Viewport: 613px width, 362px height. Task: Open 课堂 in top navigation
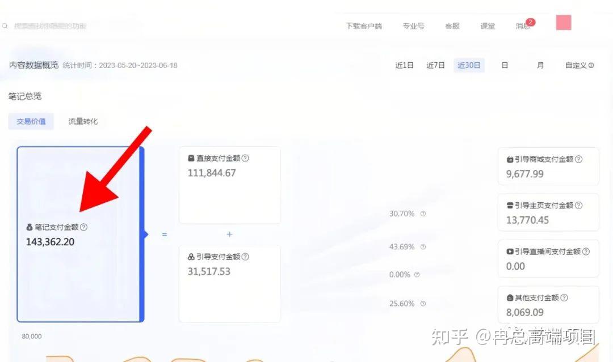(x=488, y=26)
